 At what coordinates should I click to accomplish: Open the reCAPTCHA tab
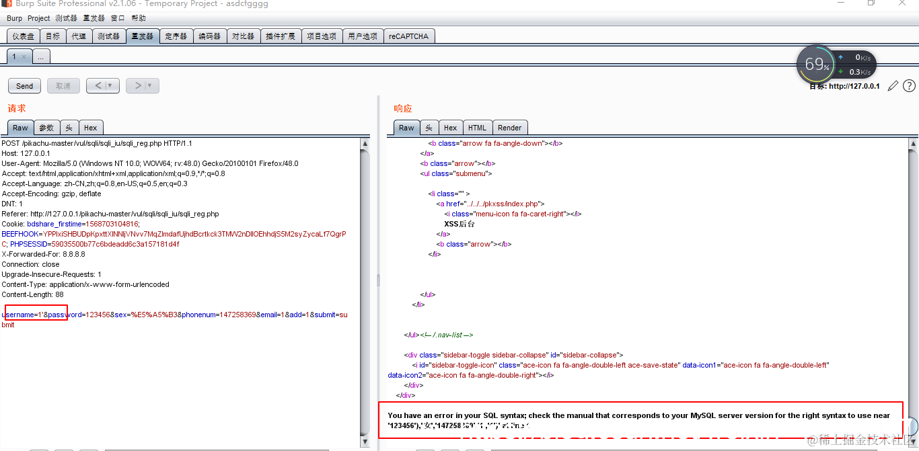pyautogui.click(x=408, y=36)
